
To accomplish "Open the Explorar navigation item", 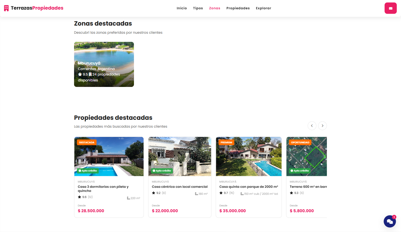I will pyautogui.click(x=263, y=8).
